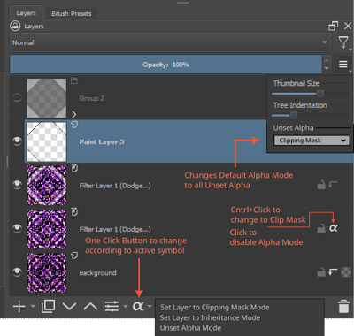The height and width of the screenshot is (336, 354).
Task: Click the duplicate layer icon
Action: (48, 306)
